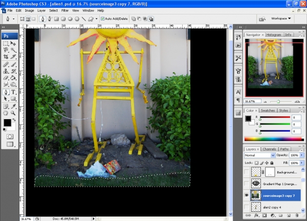Select the Slice tool

pos(13,57)
